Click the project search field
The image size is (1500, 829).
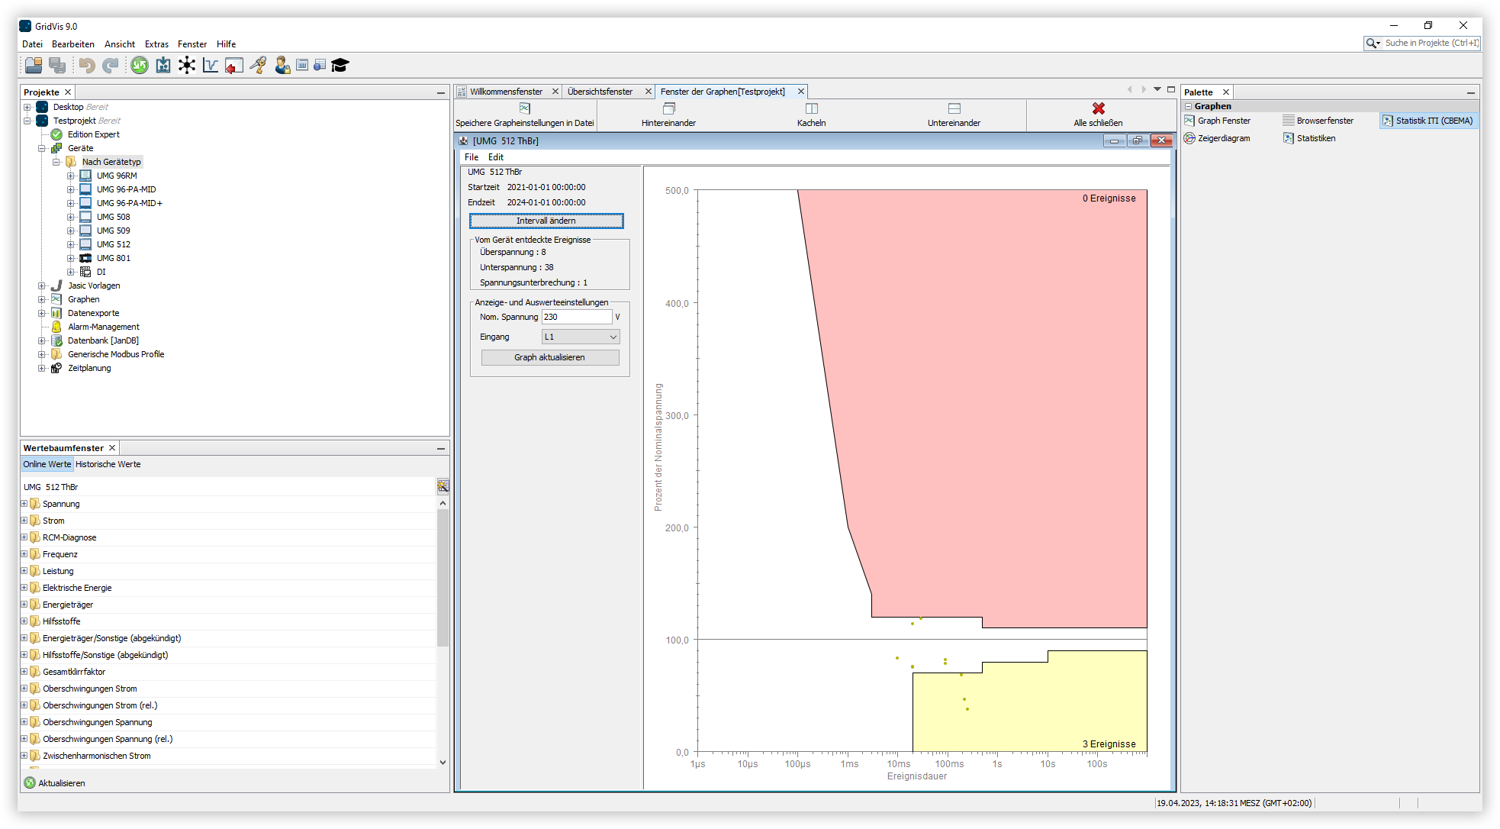coord(1430,44)
